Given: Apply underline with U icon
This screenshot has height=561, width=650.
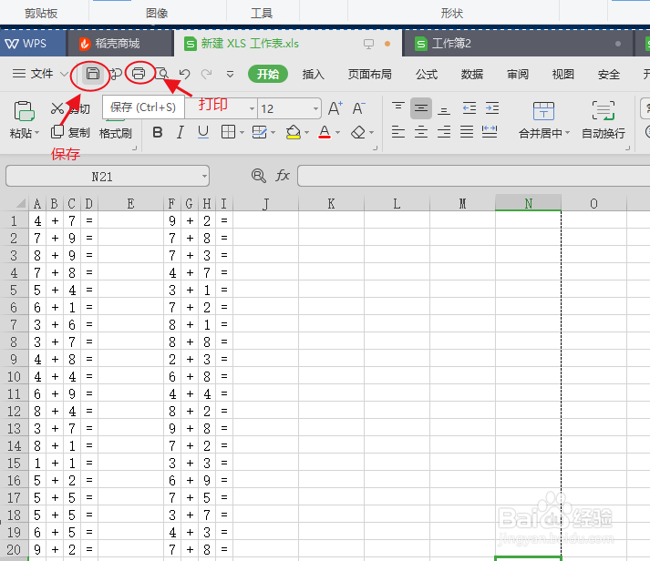Looking at the screenshot, I should [x=203, y=132].
